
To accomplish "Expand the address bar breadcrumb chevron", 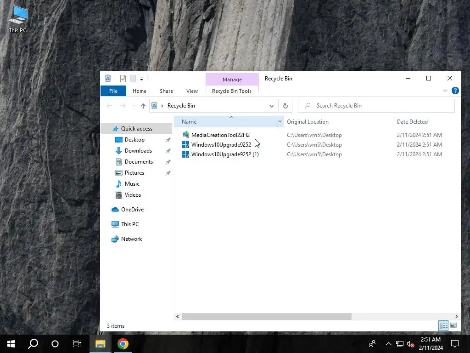I will pyautogui.click(x=162, y=106).
